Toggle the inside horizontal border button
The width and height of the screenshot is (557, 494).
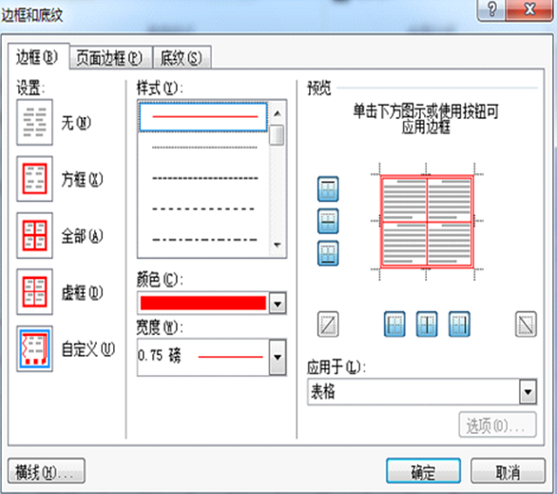[328, 221]
